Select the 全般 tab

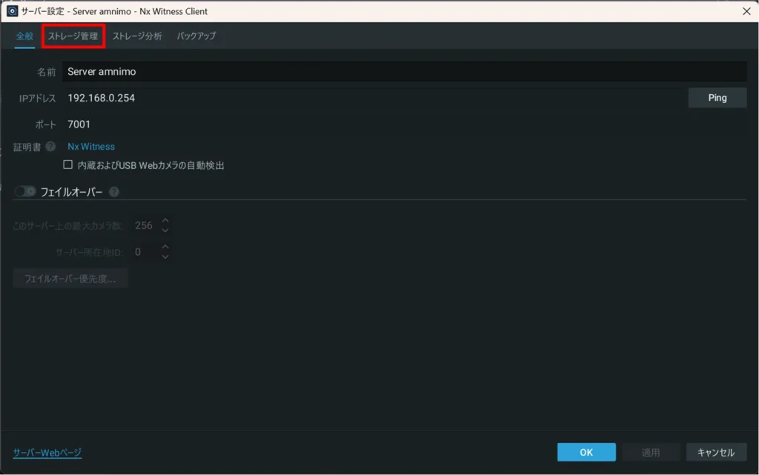25,36
